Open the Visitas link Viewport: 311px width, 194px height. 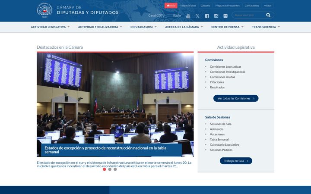(268, 6)
